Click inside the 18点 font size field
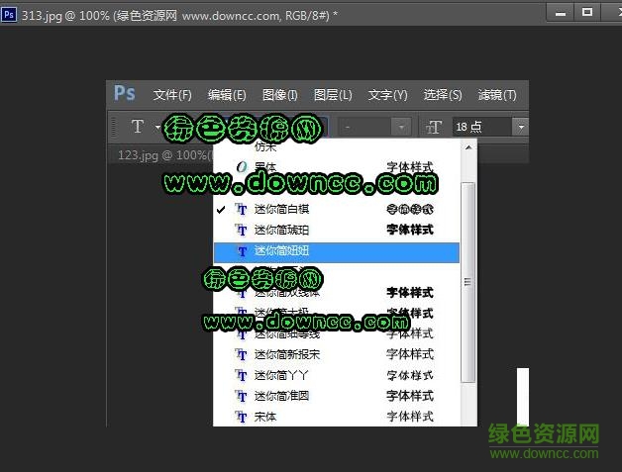This screenshot has width=622, height=472. [480, 127]
